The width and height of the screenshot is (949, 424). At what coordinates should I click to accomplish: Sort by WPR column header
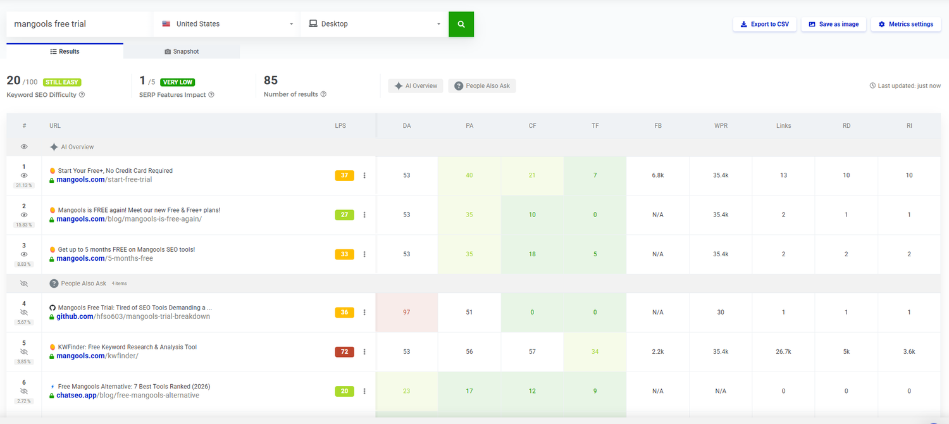pyautogui.click(x=721, y=126)
